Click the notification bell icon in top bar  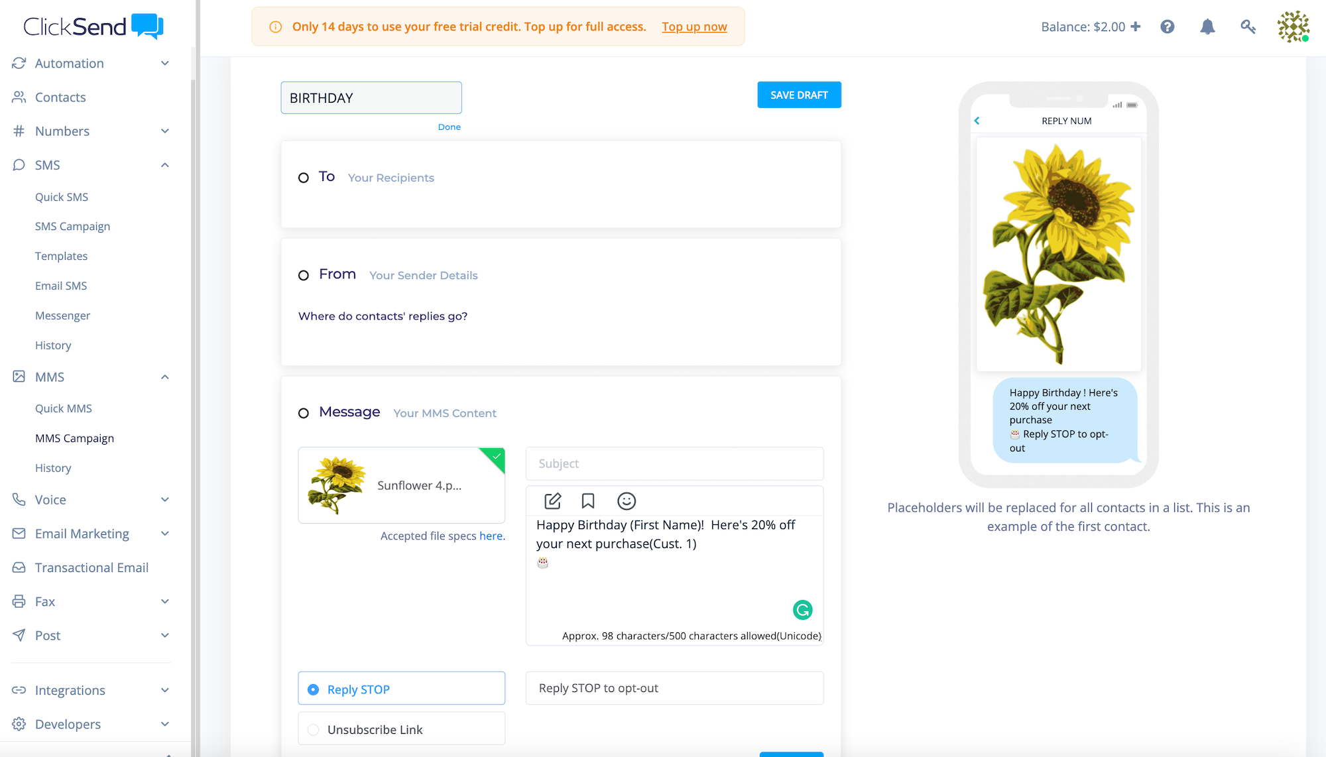(x=1207, y=27)
